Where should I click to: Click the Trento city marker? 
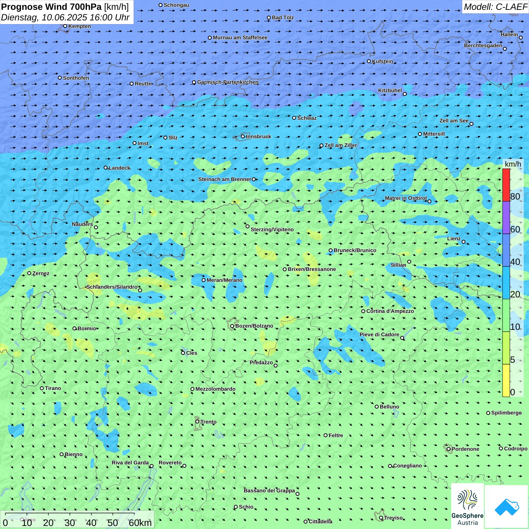(197, 422)
